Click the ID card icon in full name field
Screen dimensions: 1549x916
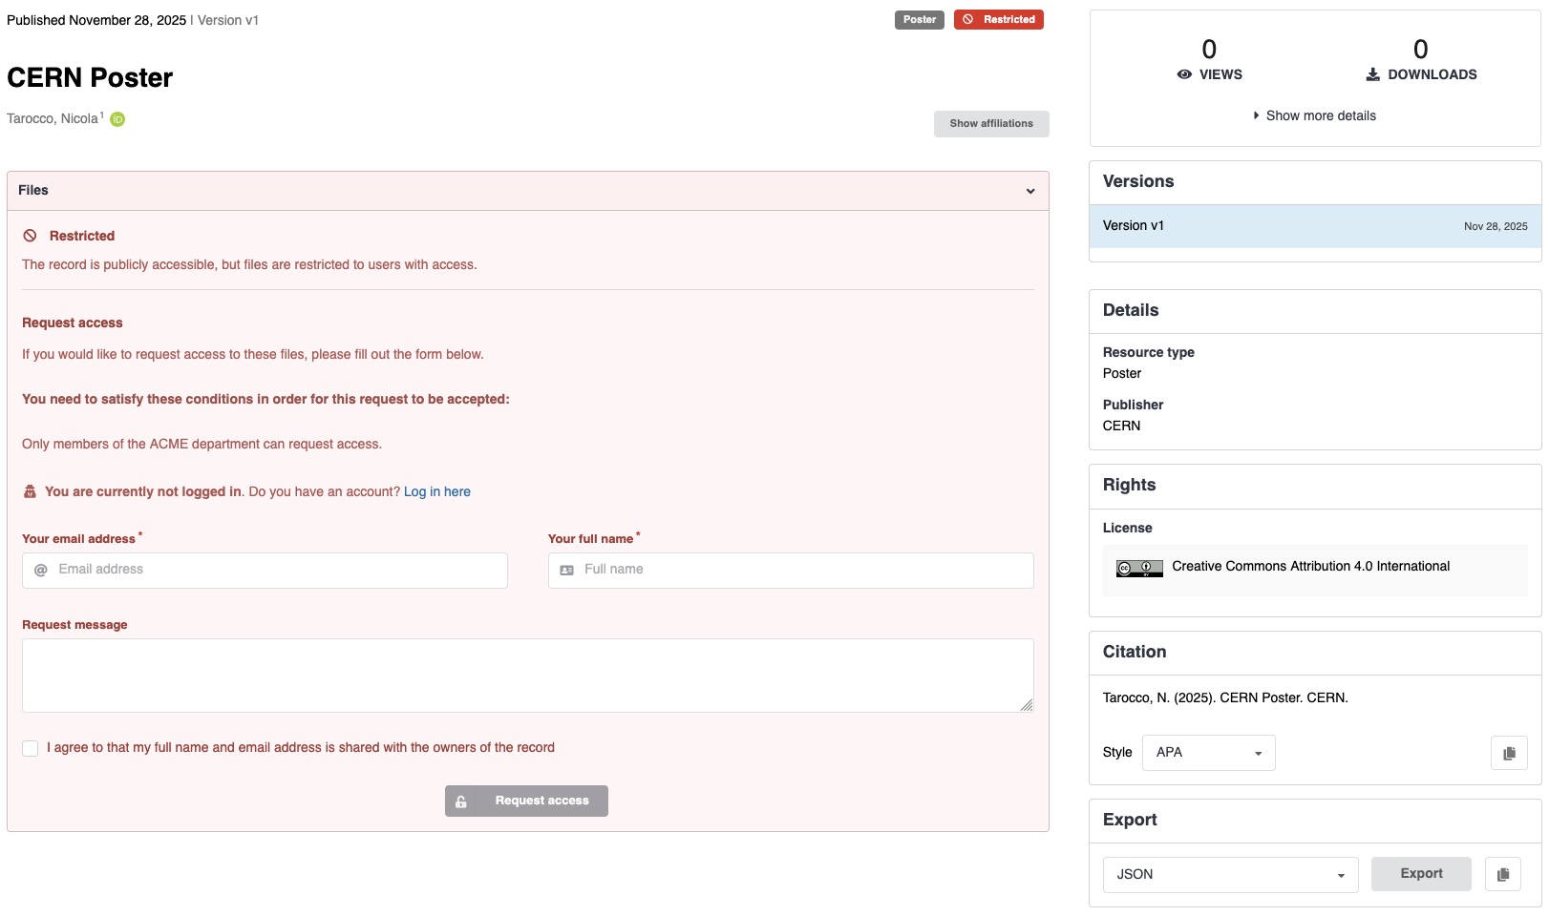pyautogui.click(x=564, y=570)
